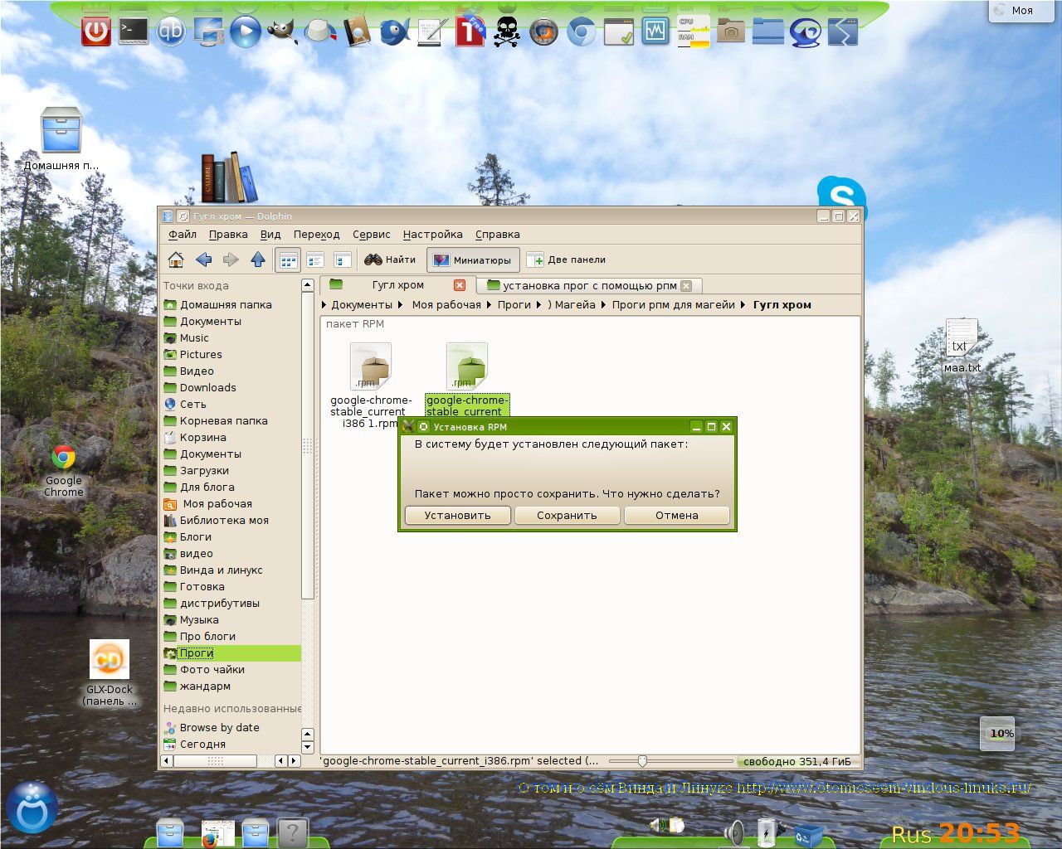
Task: Open Find search tool
Action: pyautogui.click(x=390, y=260)
